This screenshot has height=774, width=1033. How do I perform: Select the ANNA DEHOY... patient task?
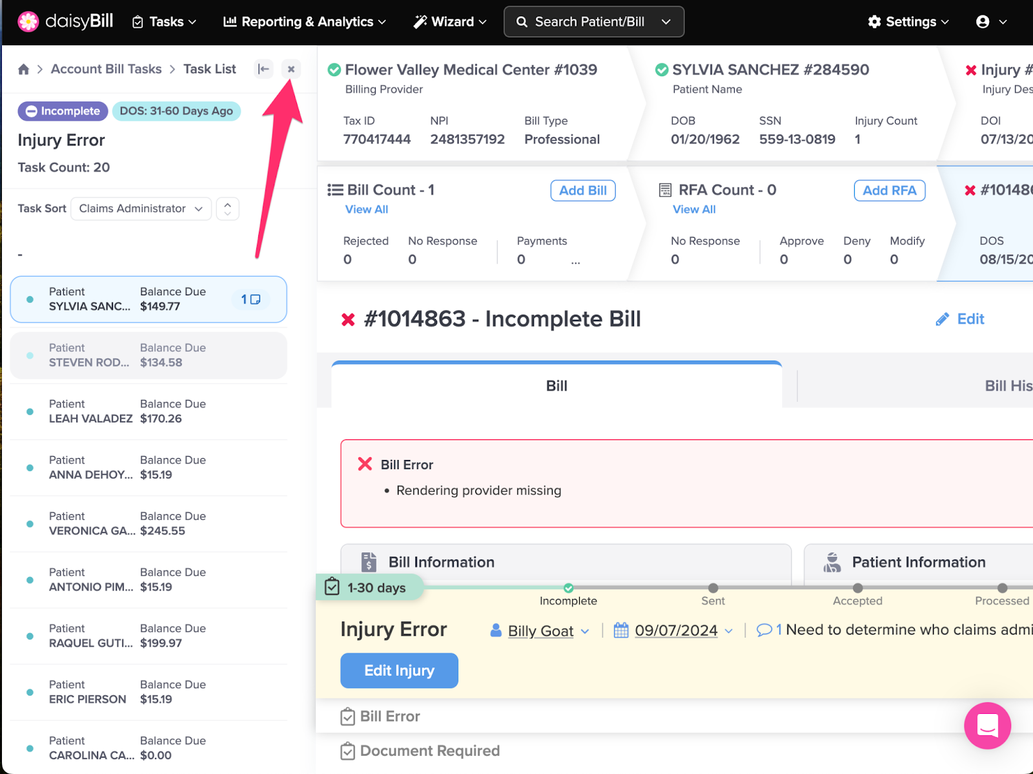click(x=148, y=468)
